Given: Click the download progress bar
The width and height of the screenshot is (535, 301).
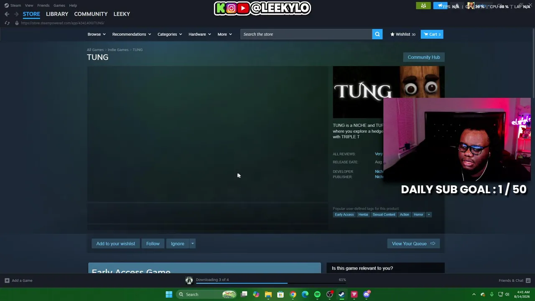Looking at the screenshot, I should [271, 283].
